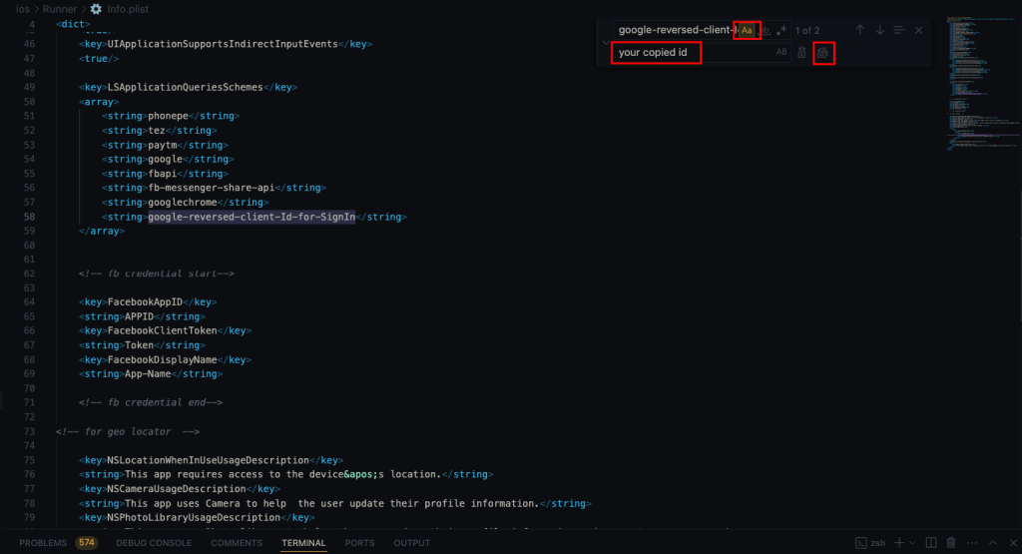The image size is (1022, 554).
Task: Click the Info.plist breadcrumb
Action: [x=128, y=9]
